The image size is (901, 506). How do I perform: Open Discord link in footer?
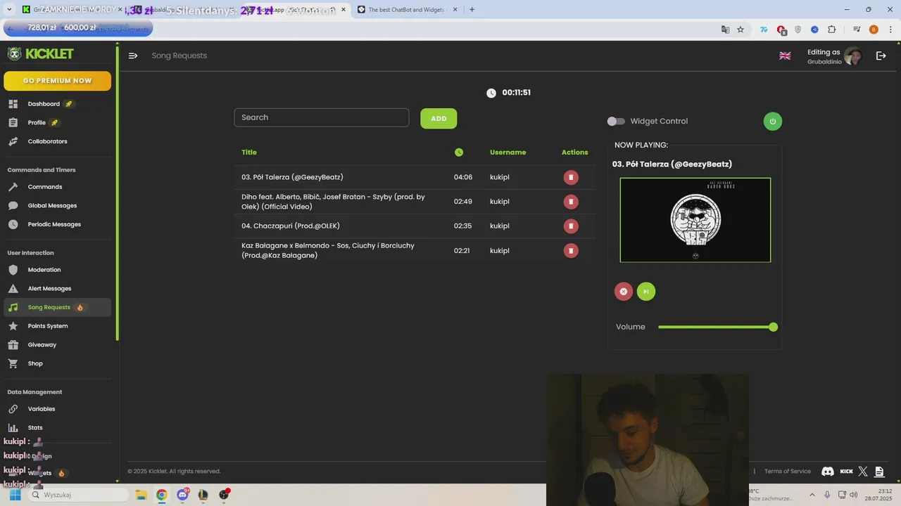pos(828,472)
